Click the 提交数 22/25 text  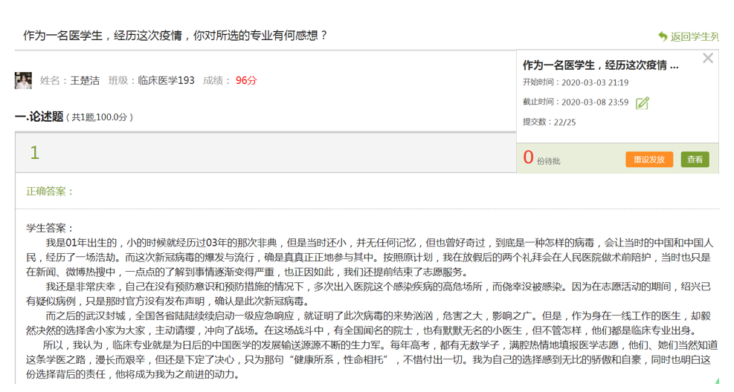coord(549,122)
